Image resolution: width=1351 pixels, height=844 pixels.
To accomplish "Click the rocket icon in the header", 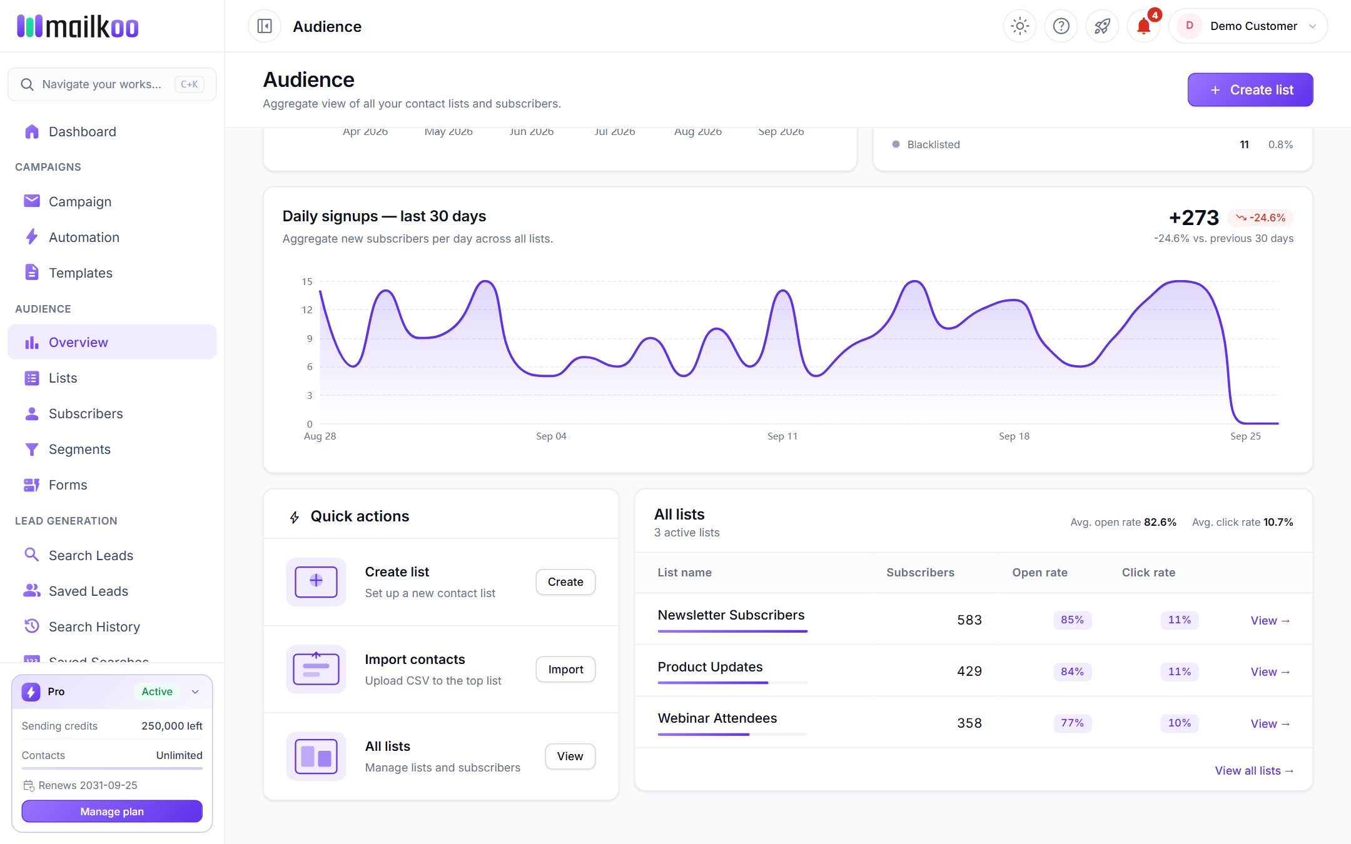I will [1102, 26].
